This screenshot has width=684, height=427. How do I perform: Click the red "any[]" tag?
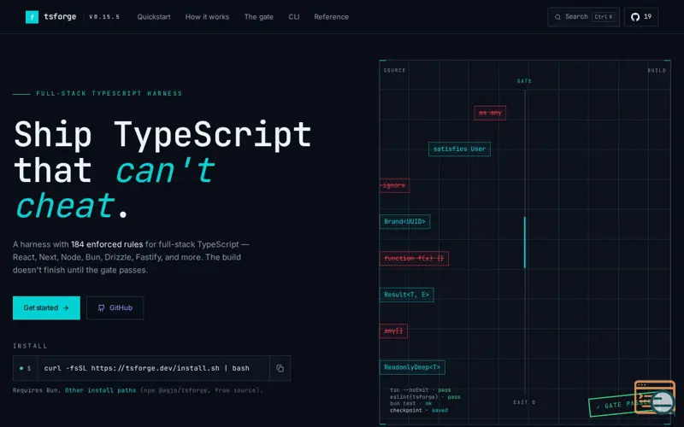pos(393,330)
